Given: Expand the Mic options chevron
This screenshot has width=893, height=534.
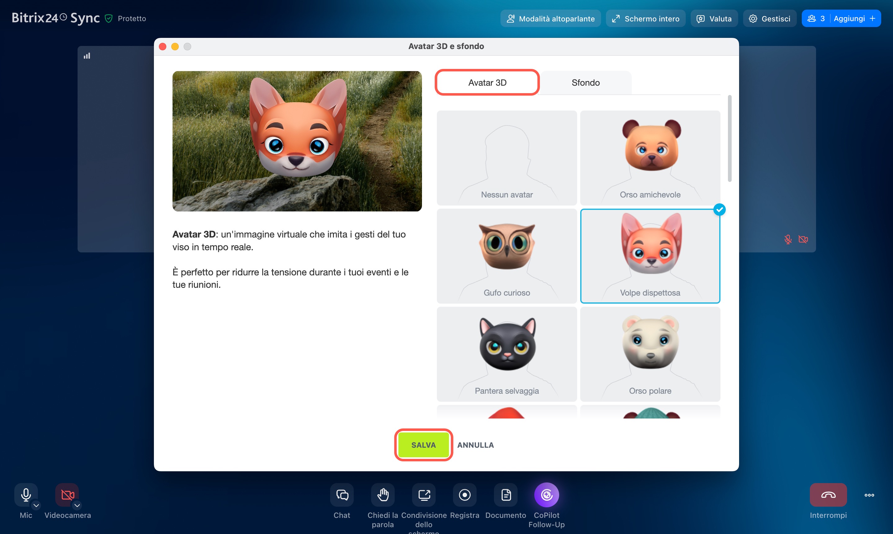Looking at the screenshot, I should click(x=36, y=505).
